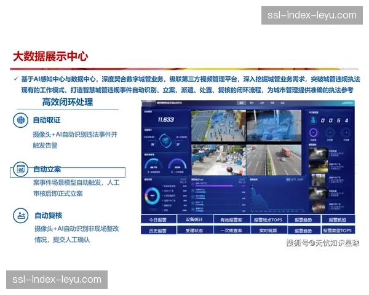Click the link at dashboard top-right corner
Viewport: 369px width, 295px height.
[347, 103]
